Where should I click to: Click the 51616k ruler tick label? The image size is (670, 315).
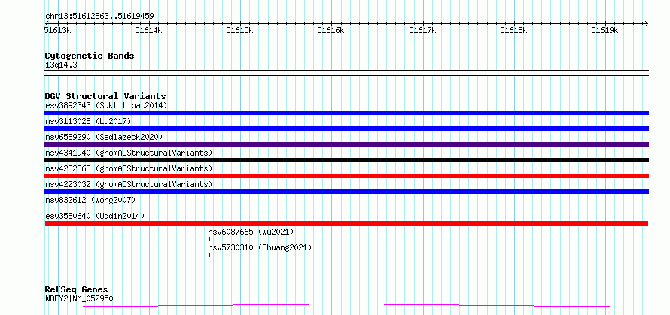(x=331, y=30)
